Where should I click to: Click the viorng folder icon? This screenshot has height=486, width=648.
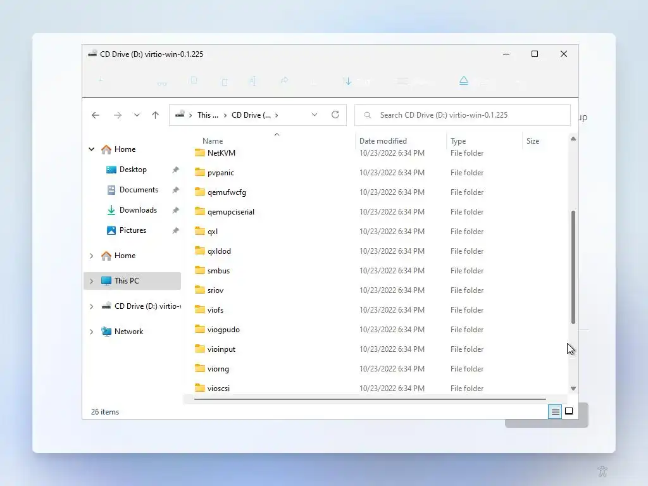pyautogui.click(x=199, y=368)
